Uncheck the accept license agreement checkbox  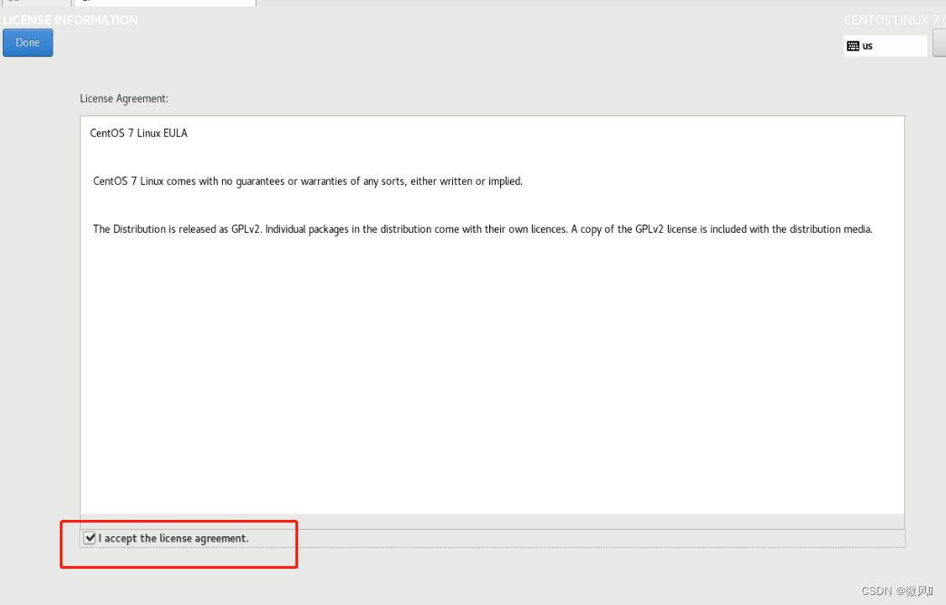coord(90,537)
